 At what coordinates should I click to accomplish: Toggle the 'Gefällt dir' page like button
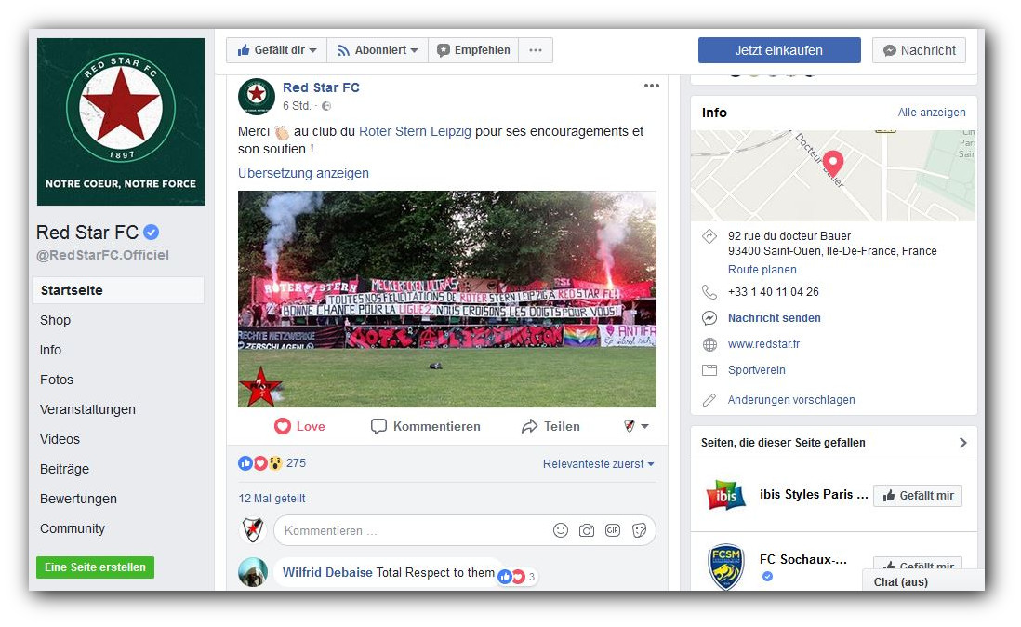coord(277,50)
